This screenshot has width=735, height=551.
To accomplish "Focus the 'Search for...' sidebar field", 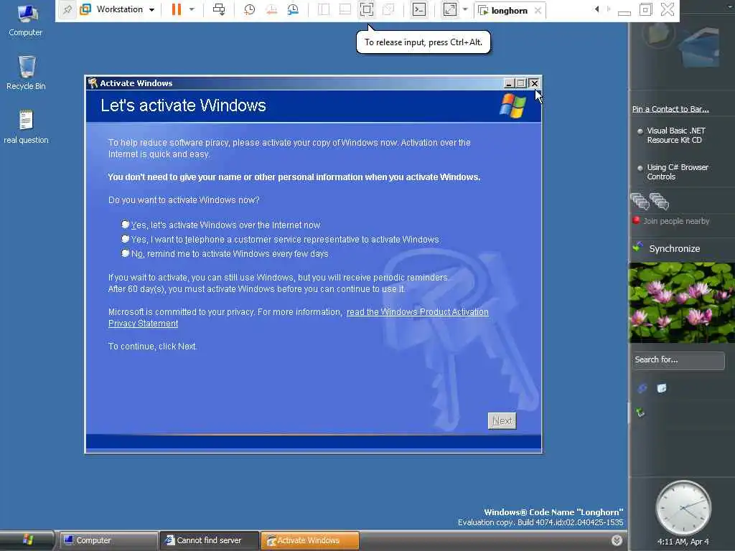I will click(x=678, y=360).
